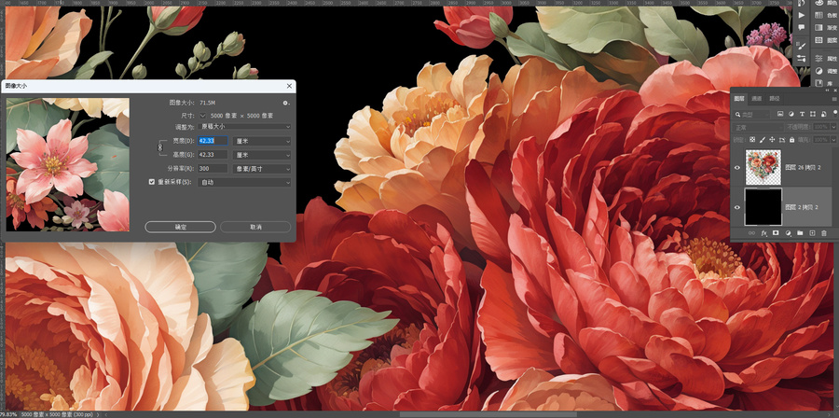Image resolution: width=839 pixels, height=418 pixels.
Task: Add a layer mask icon
Action: coord(777,233)
